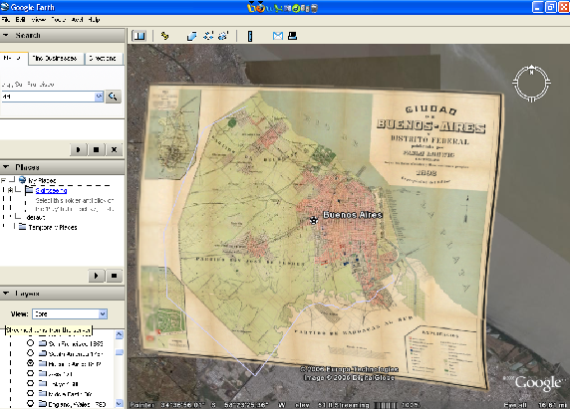This screenshot has height=409, width=570.
Task: Select the San Francisco 1853 layer name
Action: click(76, 343)
